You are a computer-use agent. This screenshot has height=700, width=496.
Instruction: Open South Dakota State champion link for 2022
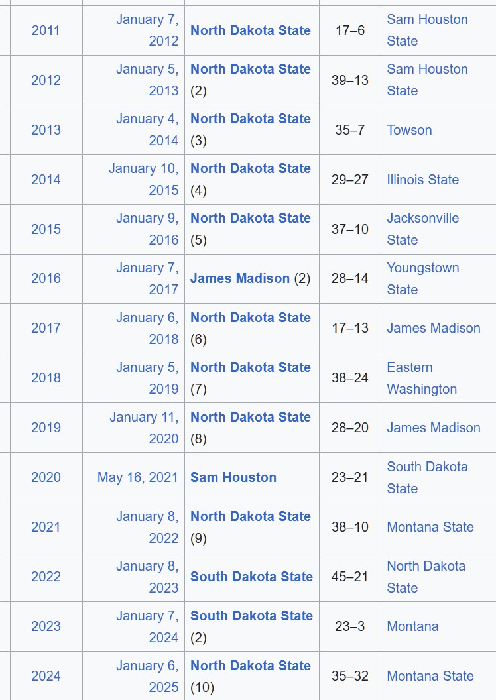[x=252, y=577]
